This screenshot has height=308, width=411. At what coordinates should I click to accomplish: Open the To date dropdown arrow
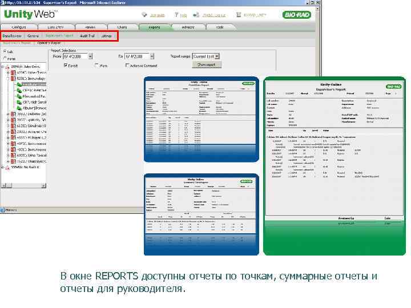(x=152, y=56)
